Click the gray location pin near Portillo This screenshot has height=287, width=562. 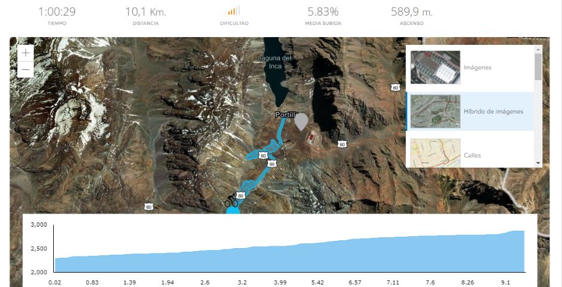pyautogui.click(x=301, y=122)
